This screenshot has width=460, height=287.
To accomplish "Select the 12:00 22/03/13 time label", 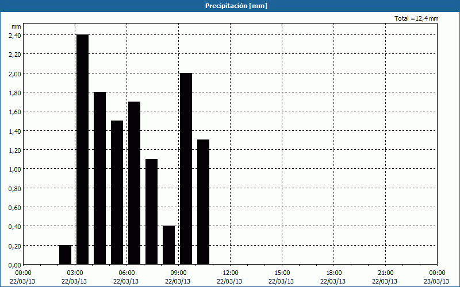I will tap(229, 277).
